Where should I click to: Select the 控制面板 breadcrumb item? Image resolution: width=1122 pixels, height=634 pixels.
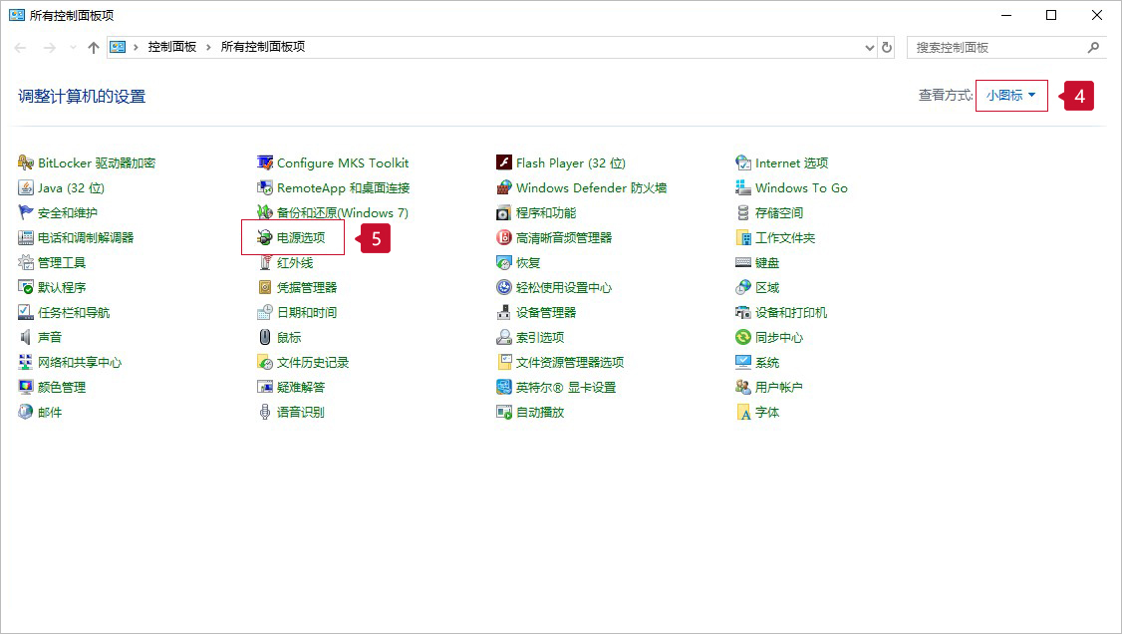point(172,47)
